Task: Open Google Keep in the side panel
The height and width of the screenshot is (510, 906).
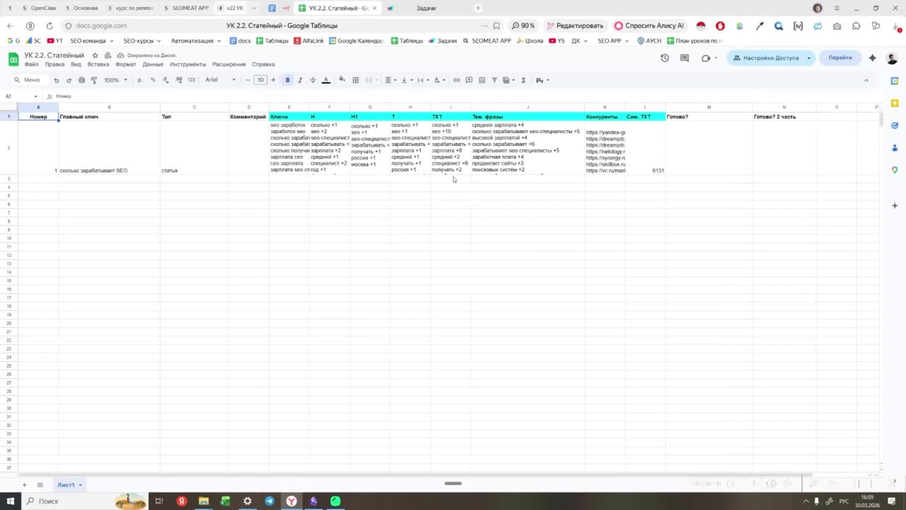Action: point(895,103)
